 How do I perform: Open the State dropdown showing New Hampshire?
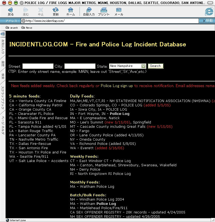click(x=128, y=66)
